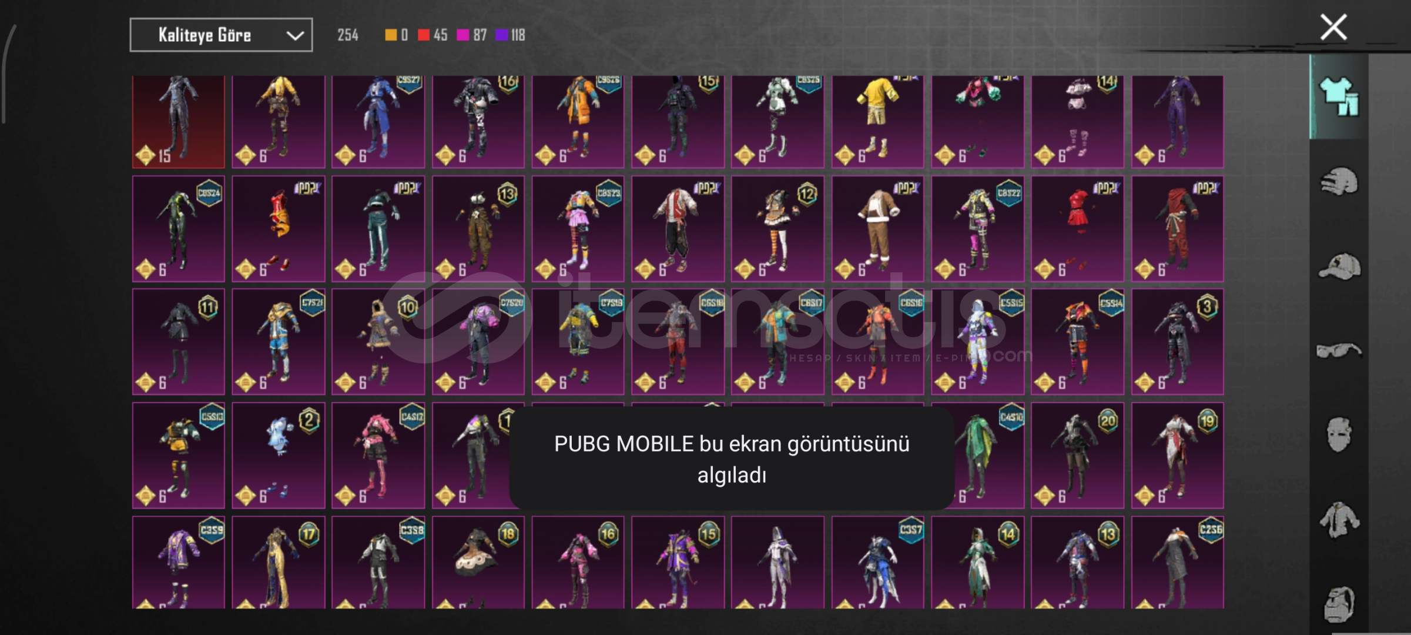The width and height of the screenshot is (1411, 635).
Task: Close the inventory with the X icon
Action: [1333, 27]
